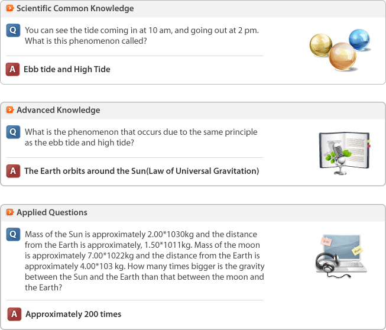Click the Approximately 200 times answer
This screenshot has height=330, width=386.
[73, 314]
